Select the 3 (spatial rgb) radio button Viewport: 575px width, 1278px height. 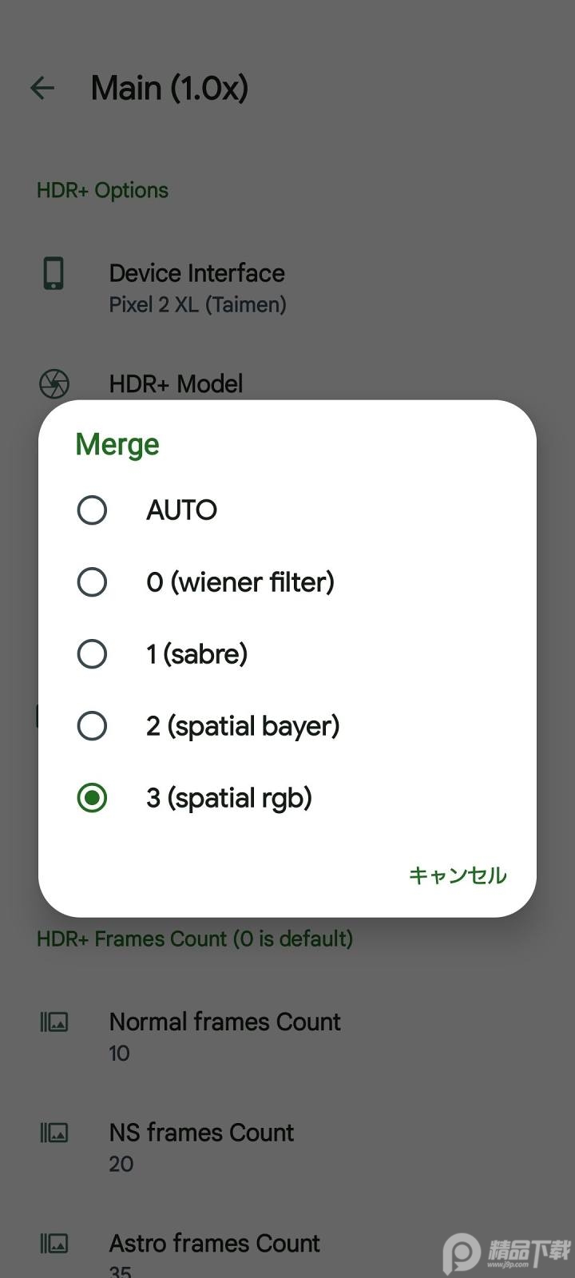pyautogui.click(x=92, y=797)
